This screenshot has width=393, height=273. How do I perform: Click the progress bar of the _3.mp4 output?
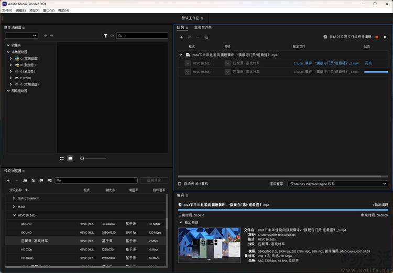point(376,72)
